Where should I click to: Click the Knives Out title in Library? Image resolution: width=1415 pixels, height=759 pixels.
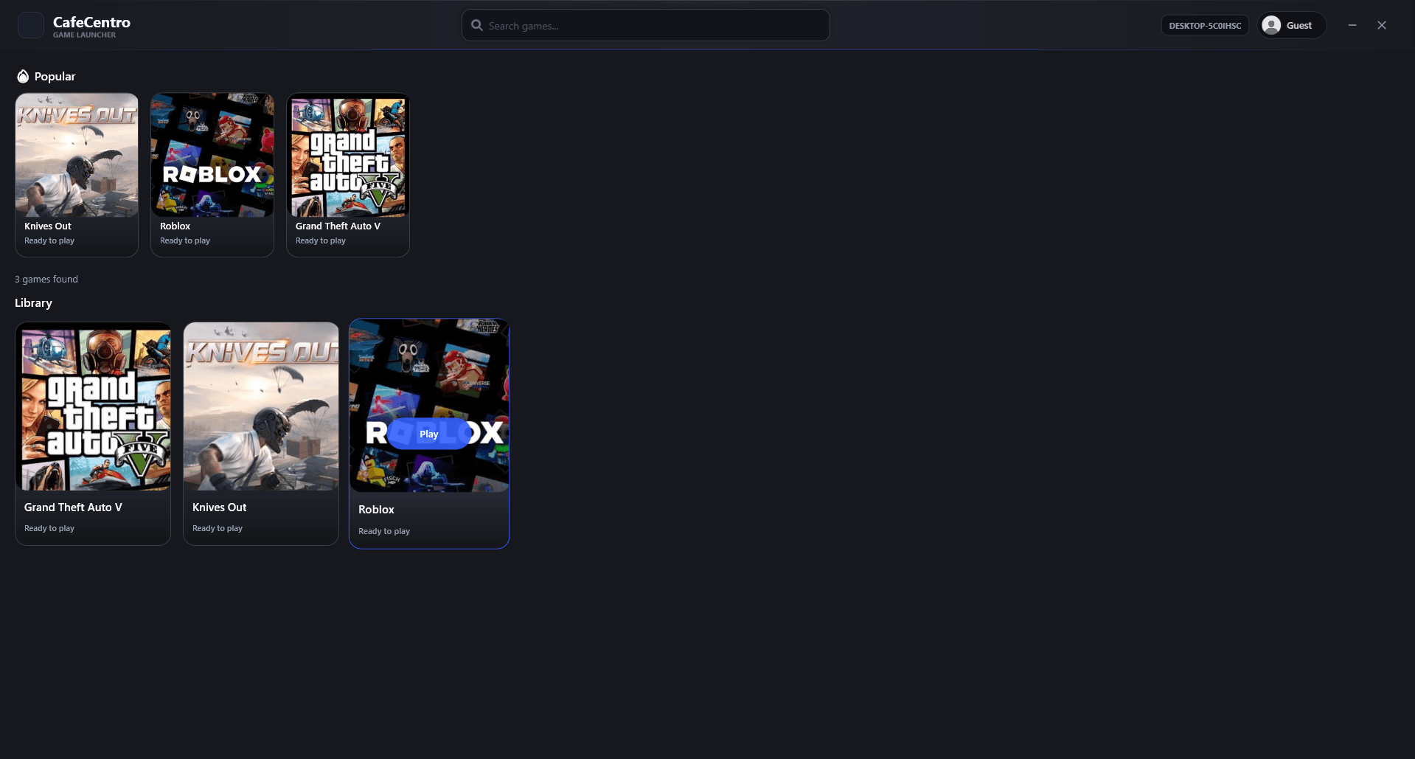pyautogui.click(x=219, y=507)
